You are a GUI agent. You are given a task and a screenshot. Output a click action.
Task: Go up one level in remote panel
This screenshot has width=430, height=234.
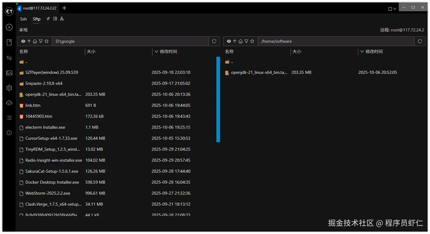[x=235, y=41]
